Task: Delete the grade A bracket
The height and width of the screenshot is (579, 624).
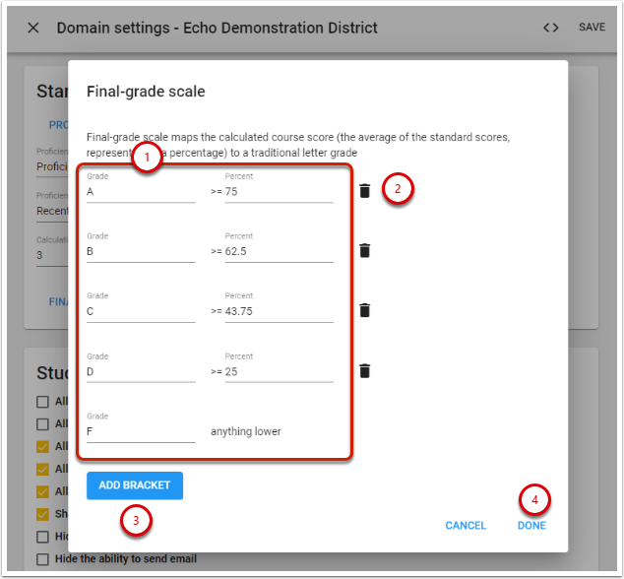Action: pyautogui.click(x=364, y=191)
